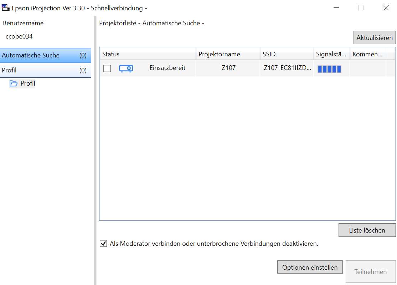Click the signal strength bar for Z107
The image size is (397, 285).
329,69
